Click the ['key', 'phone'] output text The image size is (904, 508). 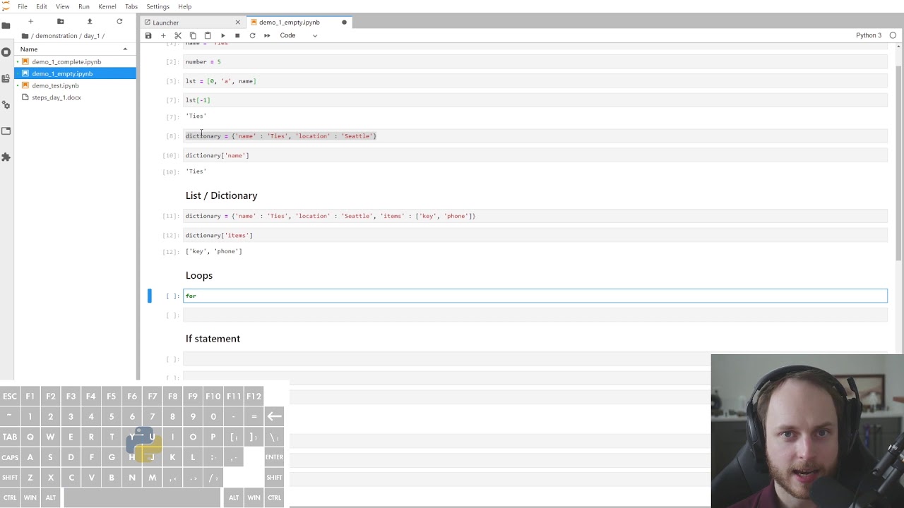[x=214, y=251]
